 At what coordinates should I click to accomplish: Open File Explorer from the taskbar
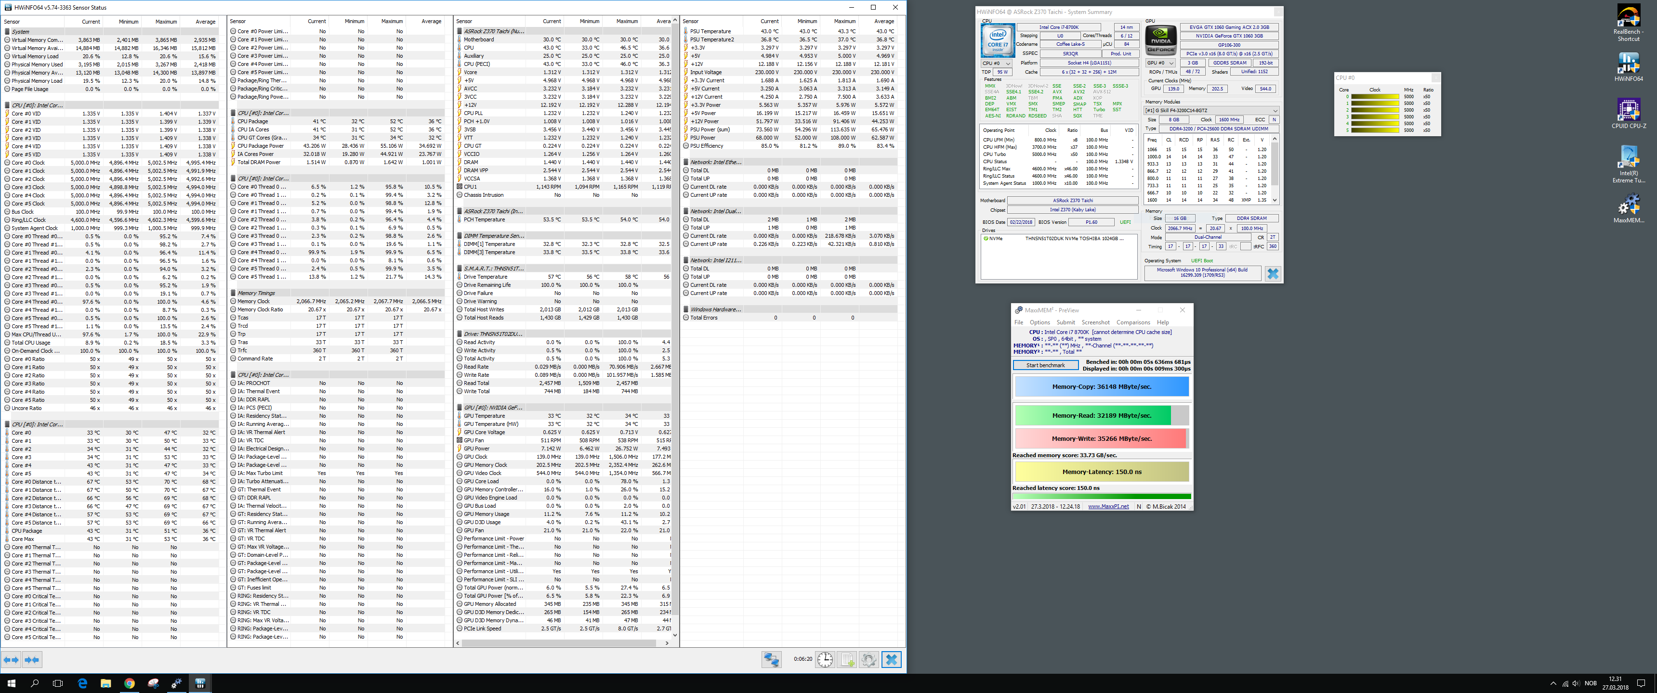tap(105, 683)
